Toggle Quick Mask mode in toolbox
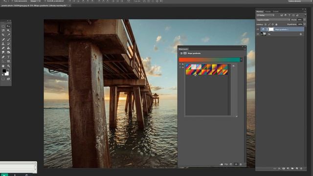Image resolution: width=313 pixels, height=176 pixels. click(x=3, y=79)
